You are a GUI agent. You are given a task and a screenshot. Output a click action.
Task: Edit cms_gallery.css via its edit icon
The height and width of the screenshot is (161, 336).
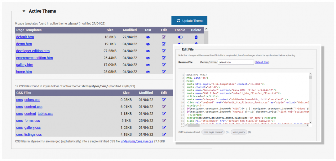(x=164, y=128)
